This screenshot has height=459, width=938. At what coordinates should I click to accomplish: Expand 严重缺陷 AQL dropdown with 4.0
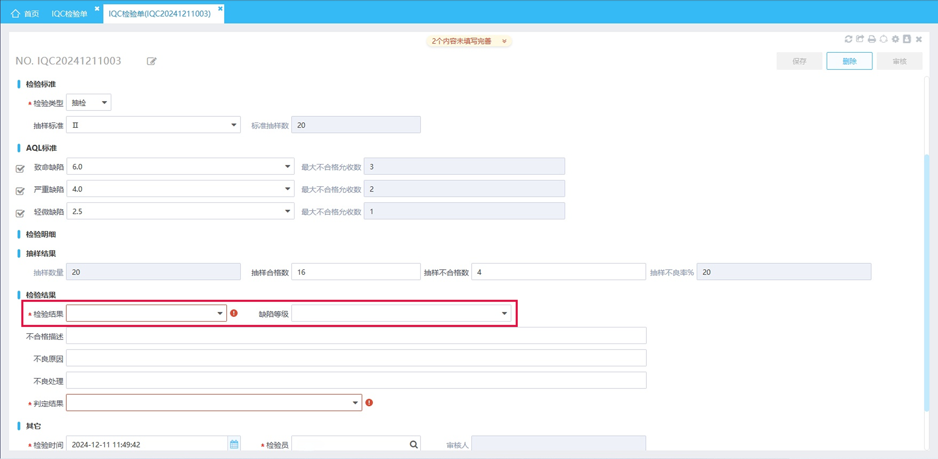click(x=180, y=189)
